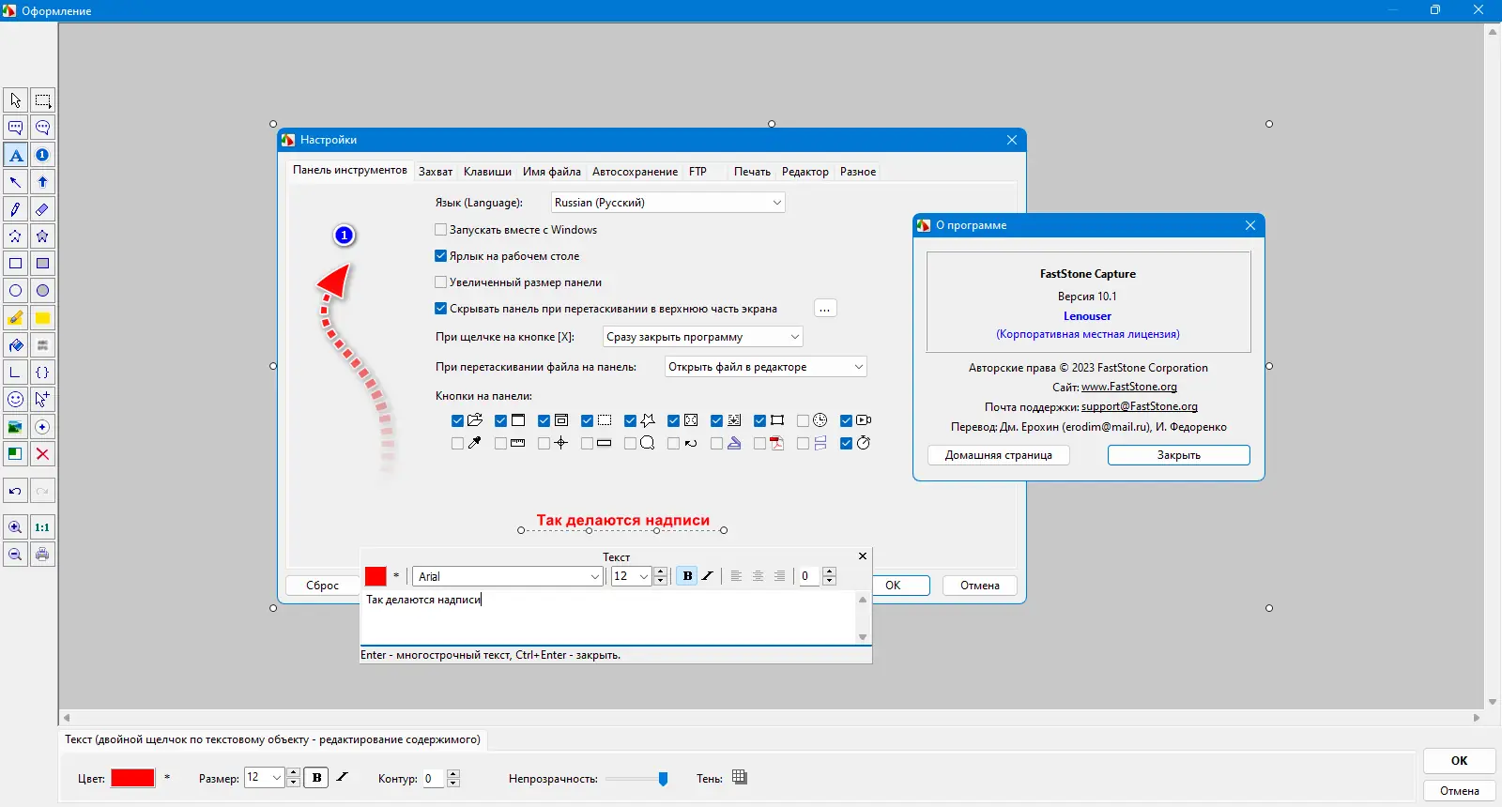1502x807 pixels.
Task: Toggle the Тень shadow grid button
Action: pos(740,777)
